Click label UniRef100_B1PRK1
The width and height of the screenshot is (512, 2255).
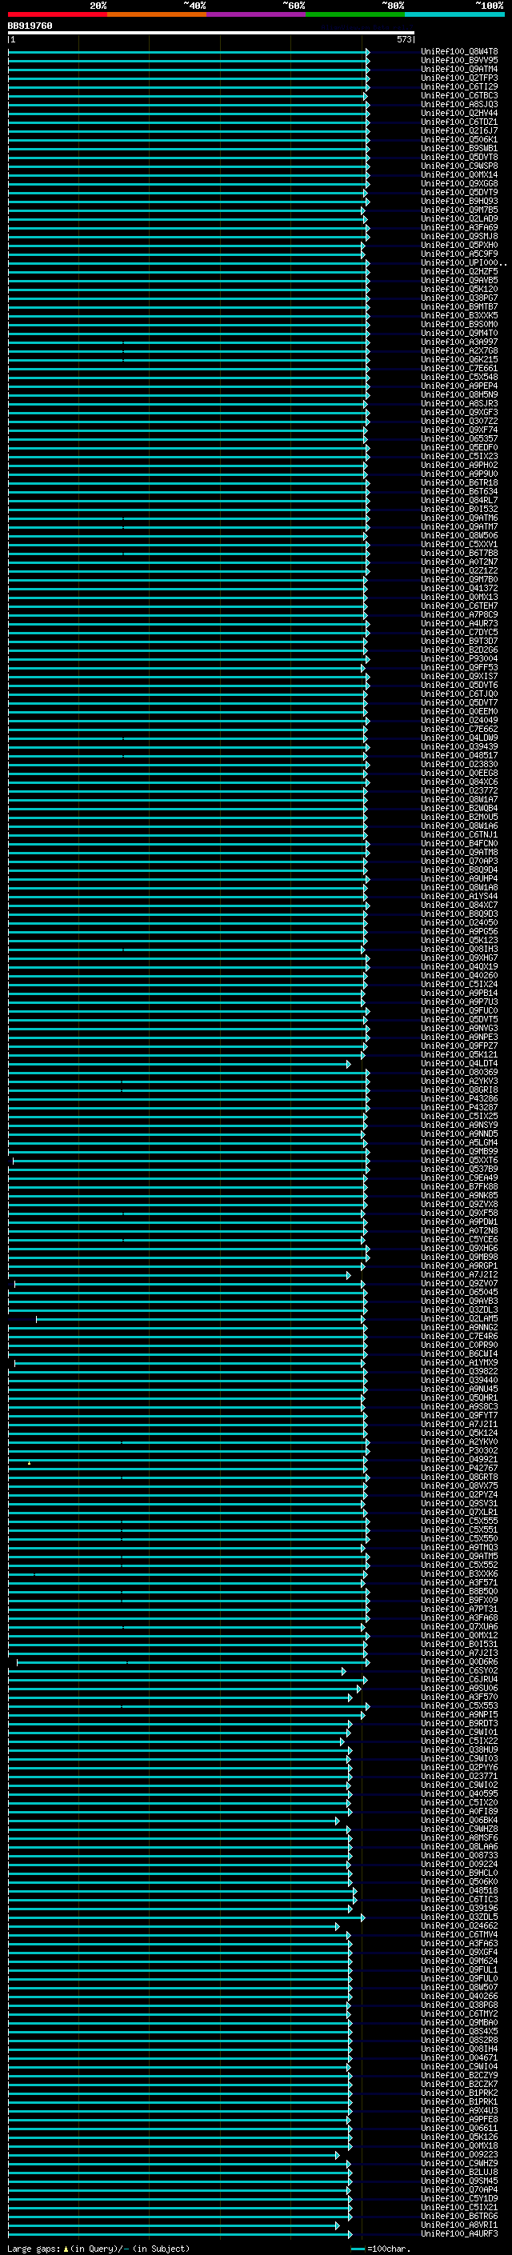[459, 2101]
